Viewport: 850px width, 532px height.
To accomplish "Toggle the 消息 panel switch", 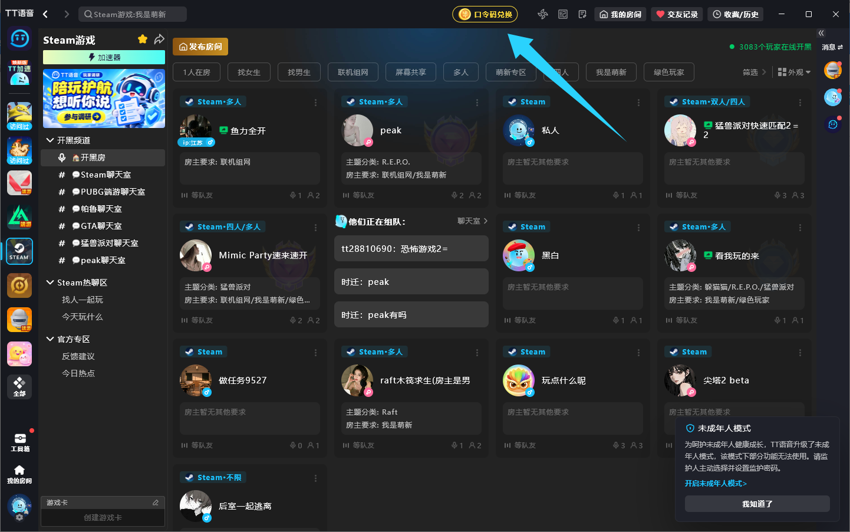I will pos(832,47).
